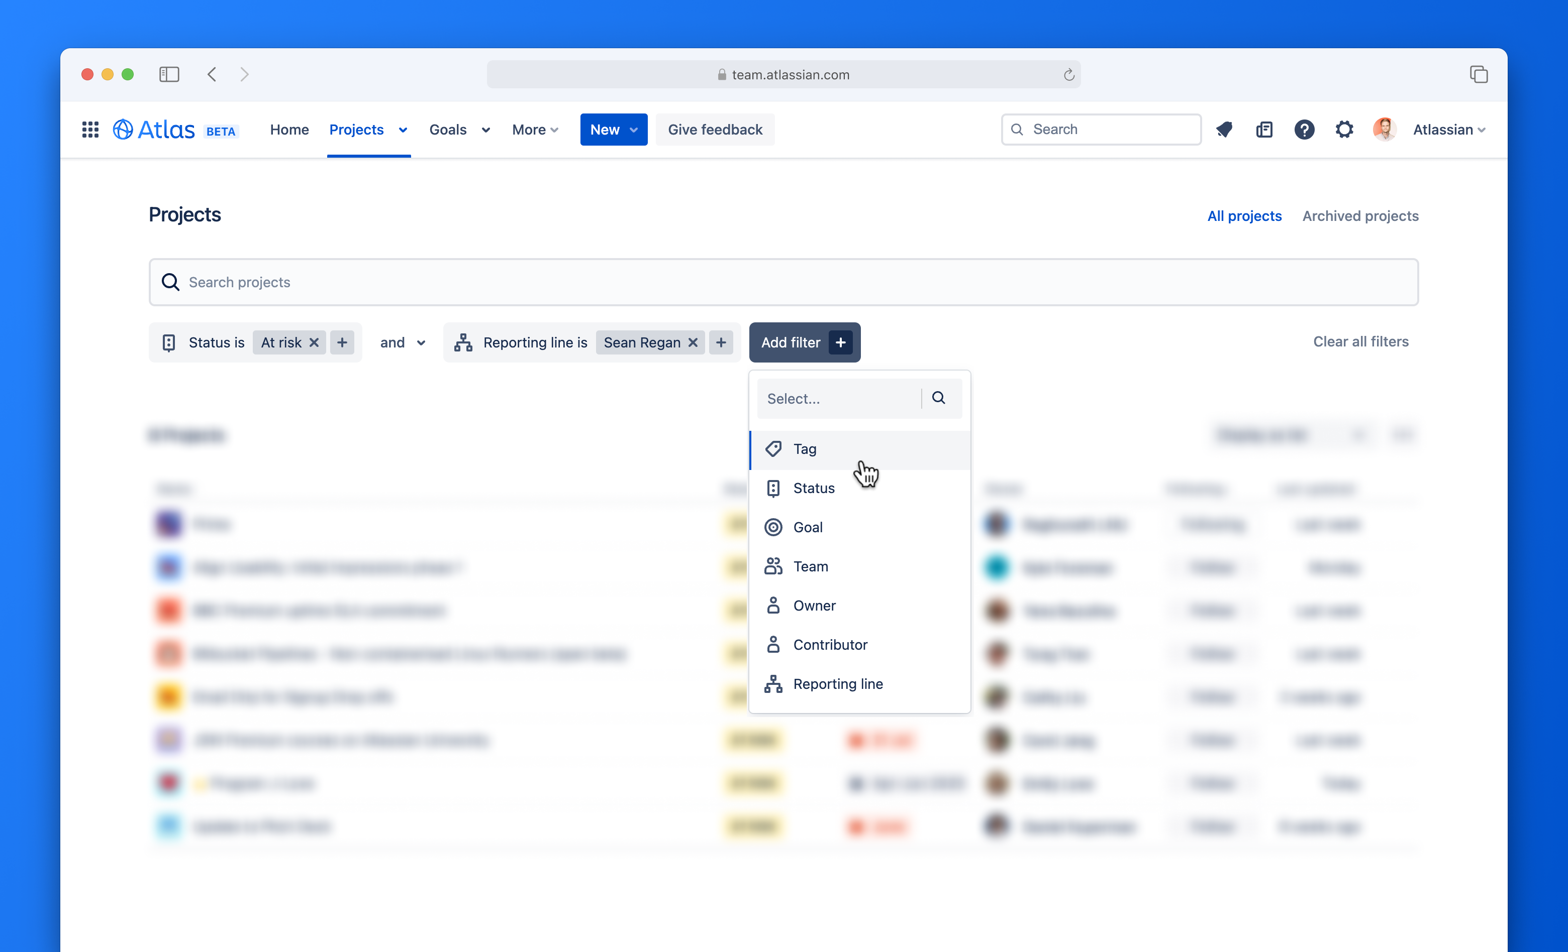Open the help question mark icon
The image size is (1568, 952).
click(x=1304, y=130)
